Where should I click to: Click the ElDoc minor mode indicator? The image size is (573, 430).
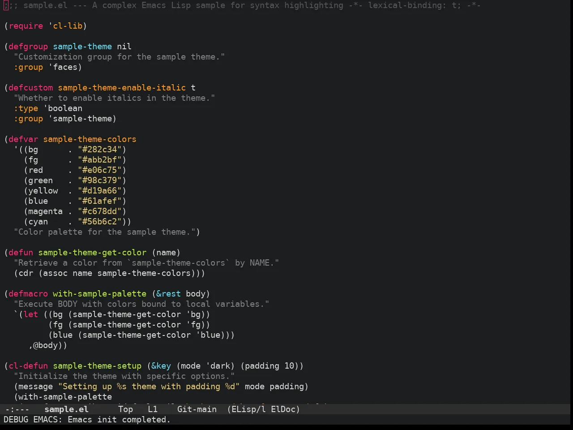283,409
